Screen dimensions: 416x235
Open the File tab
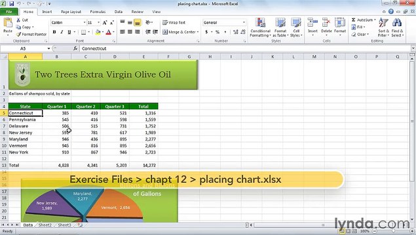point(9,12)
